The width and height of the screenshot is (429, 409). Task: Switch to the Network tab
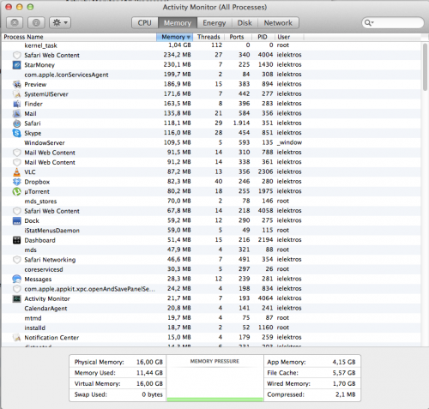pyautogui.click(x=278, y=23)
